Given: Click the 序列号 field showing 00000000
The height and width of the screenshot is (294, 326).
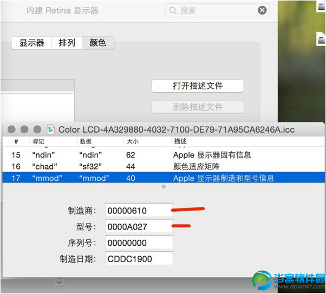Looking at the screenshot, I should coord(139,243).
